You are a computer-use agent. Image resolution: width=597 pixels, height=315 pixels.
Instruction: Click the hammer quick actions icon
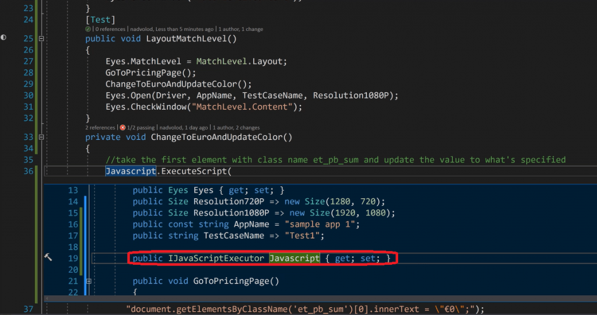click(x=48, y=257)
